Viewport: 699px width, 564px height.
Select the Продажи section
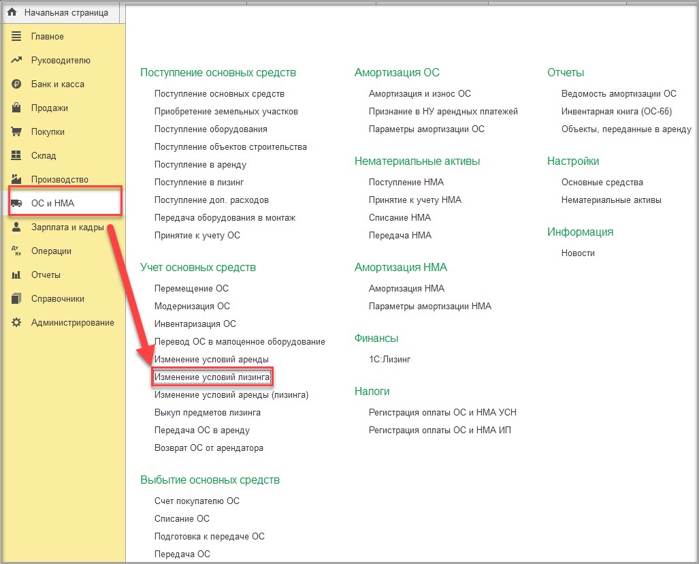(x=50, y=108)
